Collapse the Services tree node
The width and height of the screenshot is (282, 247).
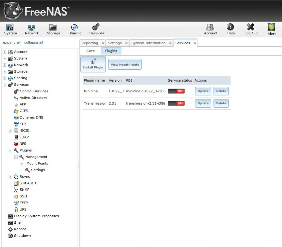5,85
